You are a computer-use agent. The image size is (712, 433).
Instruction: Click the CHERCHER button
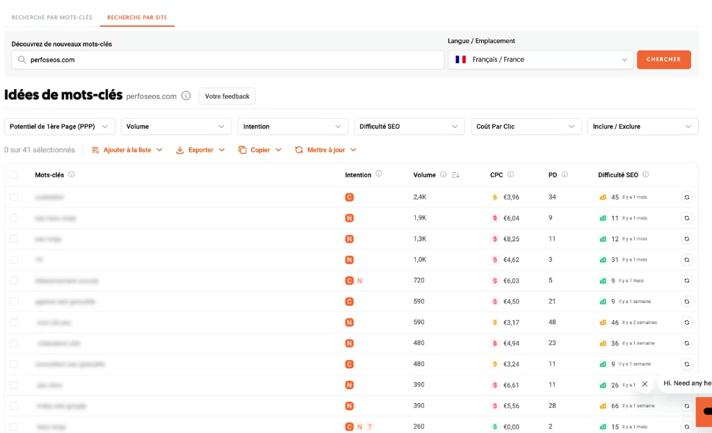click(663, 60)
